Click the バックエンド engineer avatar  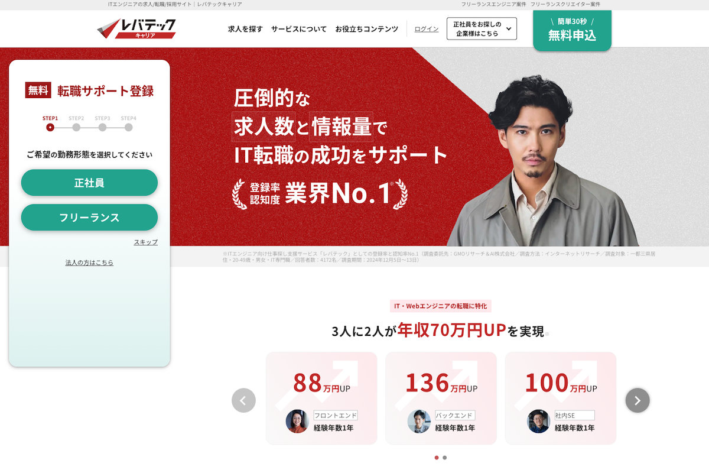[419, 421]
